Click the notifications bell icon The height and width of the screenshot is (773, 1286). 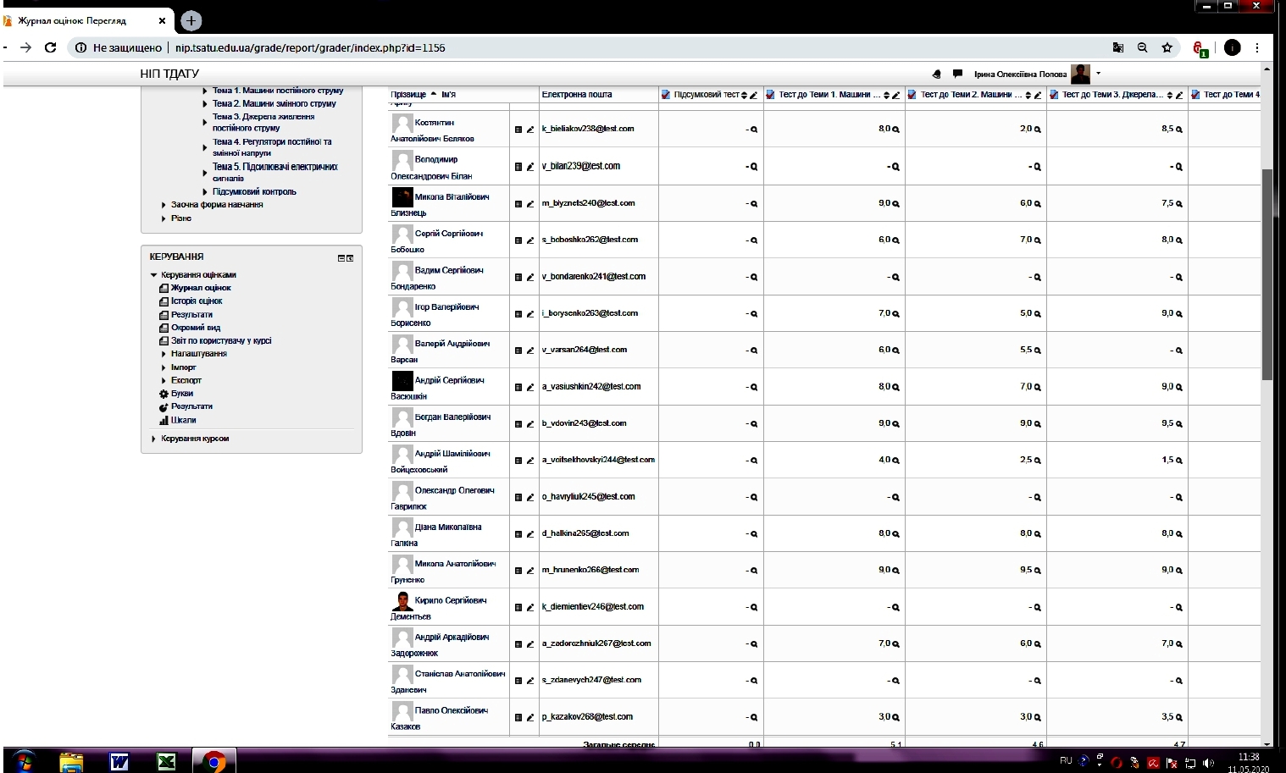coord(936,75)
